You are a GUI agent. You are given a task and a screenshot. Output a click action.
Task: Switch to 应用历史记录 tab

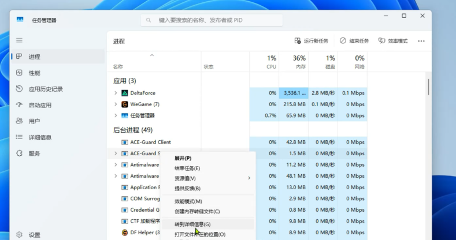(x=58, y=89)
